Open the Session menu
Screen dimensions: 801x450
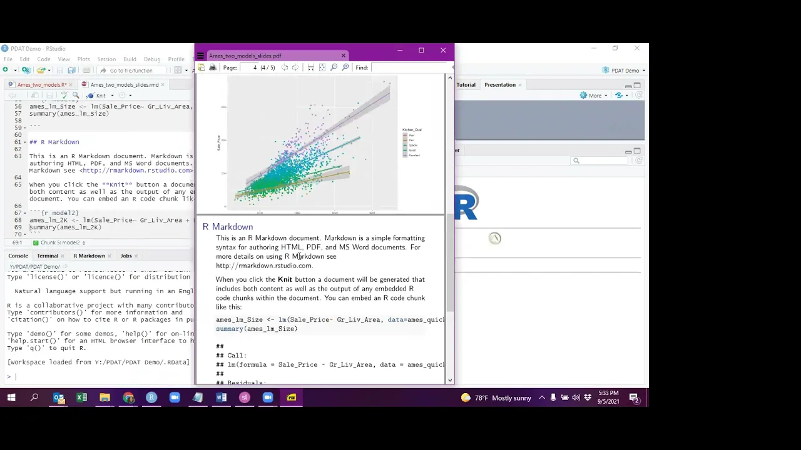point(106,59)
